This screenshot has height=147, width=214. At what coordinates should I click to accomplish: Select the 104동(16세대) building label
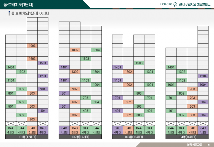[187, 137]
